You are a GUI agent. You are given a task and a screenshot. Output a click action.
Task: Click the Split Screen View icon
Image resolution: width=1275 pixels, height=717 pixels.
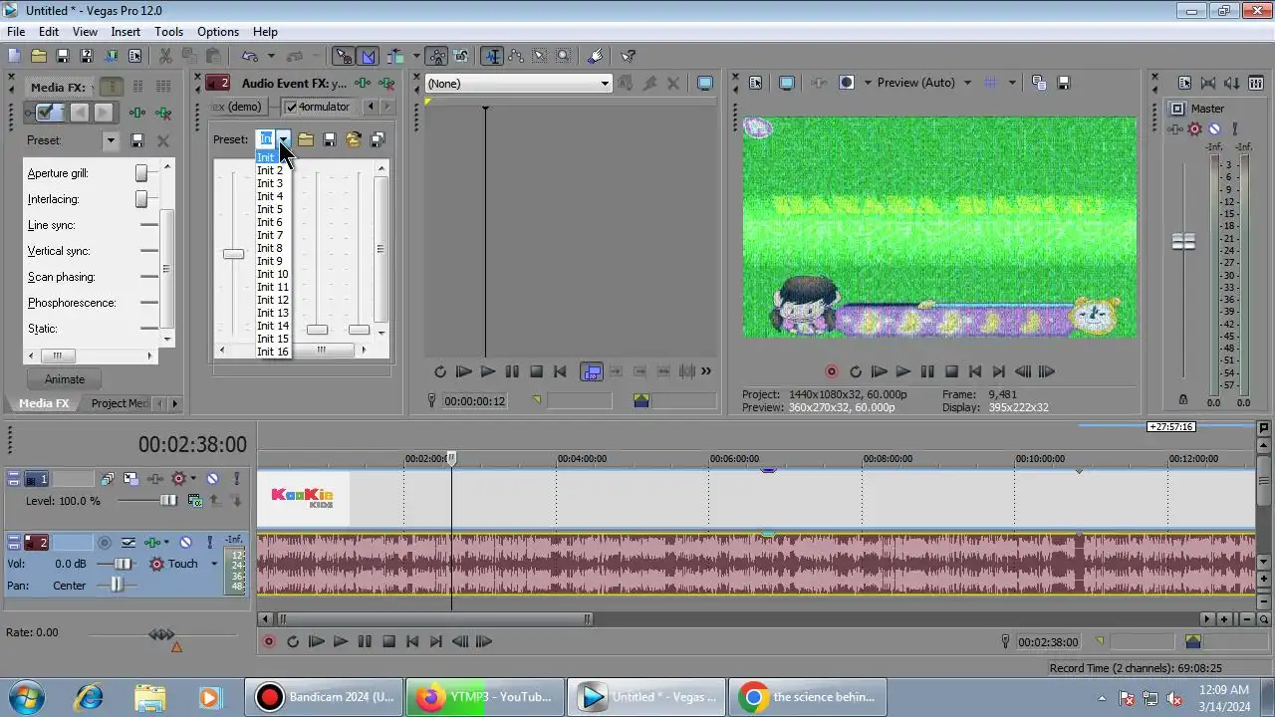click(x=847, y=83)
